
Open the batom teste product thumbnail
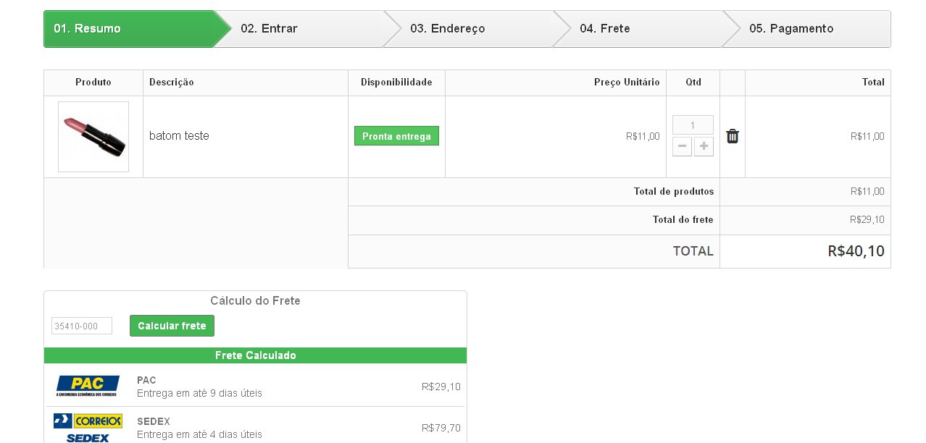point(93,137)
